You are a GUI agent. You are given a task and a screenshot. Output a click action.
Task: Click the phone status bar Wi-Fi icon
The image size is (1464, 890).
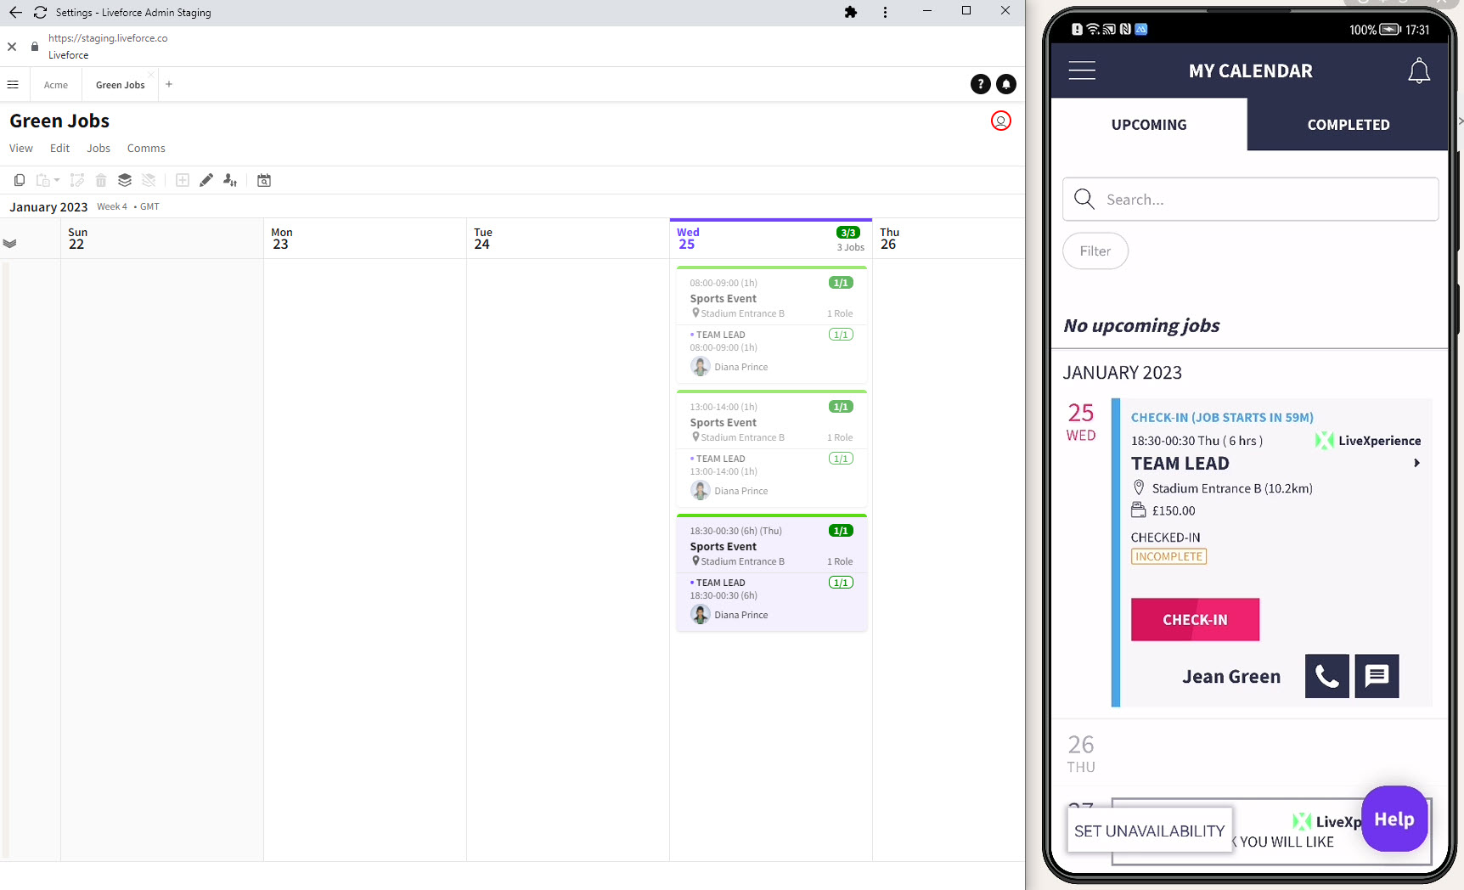tap(1093, 29)
